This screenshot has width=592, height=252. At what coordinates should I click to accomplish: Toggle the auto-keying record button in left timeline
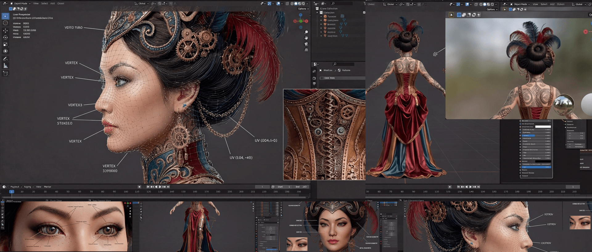point(139,187)
